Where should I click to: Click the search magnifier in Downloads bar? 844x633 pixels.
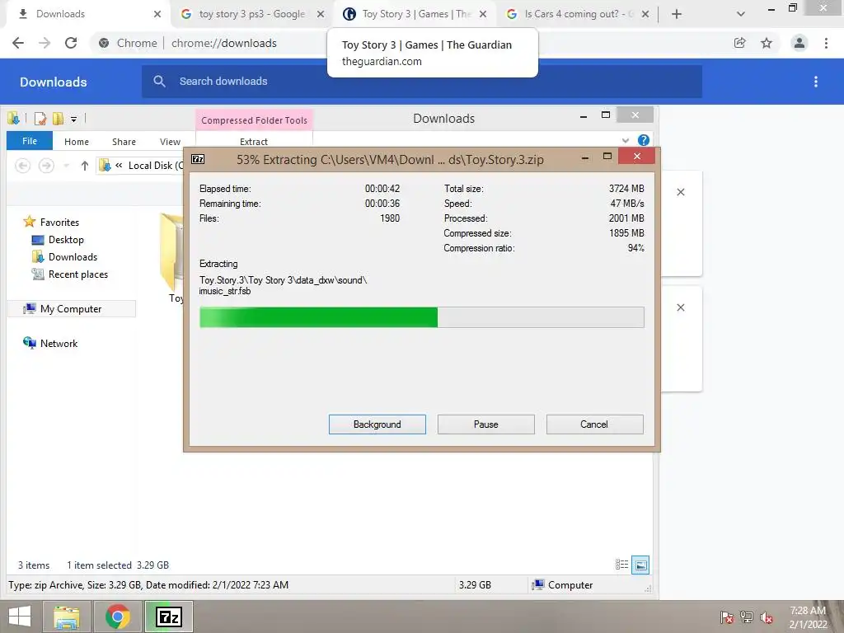point(159,82)
